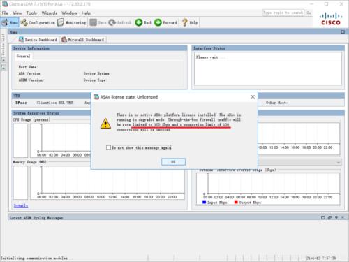Open the Details link under Memory Usage
This screenshot has width=349, height=262.
point(21,205)
